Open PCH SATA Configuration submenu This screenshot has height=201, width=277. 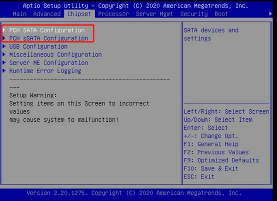click(x=47, y=30)
